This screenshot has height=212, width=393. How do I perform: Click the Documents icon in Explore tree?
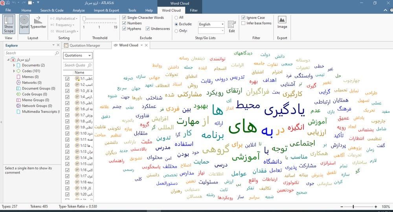[x=18, y=65]
